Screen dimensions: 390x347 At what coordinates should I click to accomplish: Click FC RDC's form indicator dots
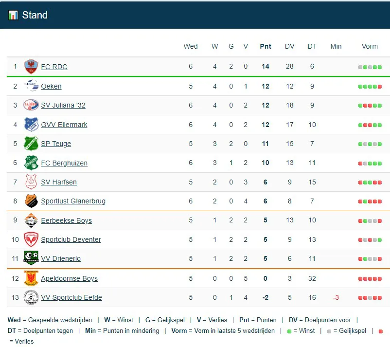tap(370, 67)
